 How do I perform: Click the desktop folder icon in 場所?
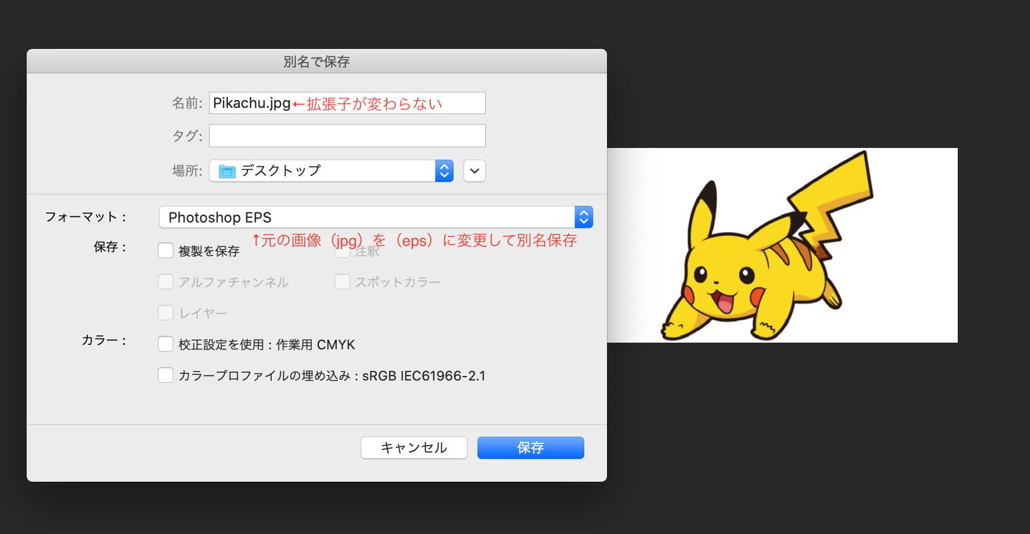click(227, 171)
